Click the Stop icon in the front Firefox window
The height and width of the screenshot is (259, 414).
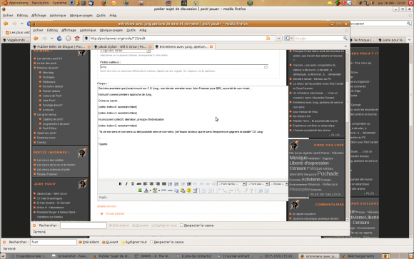69,39
